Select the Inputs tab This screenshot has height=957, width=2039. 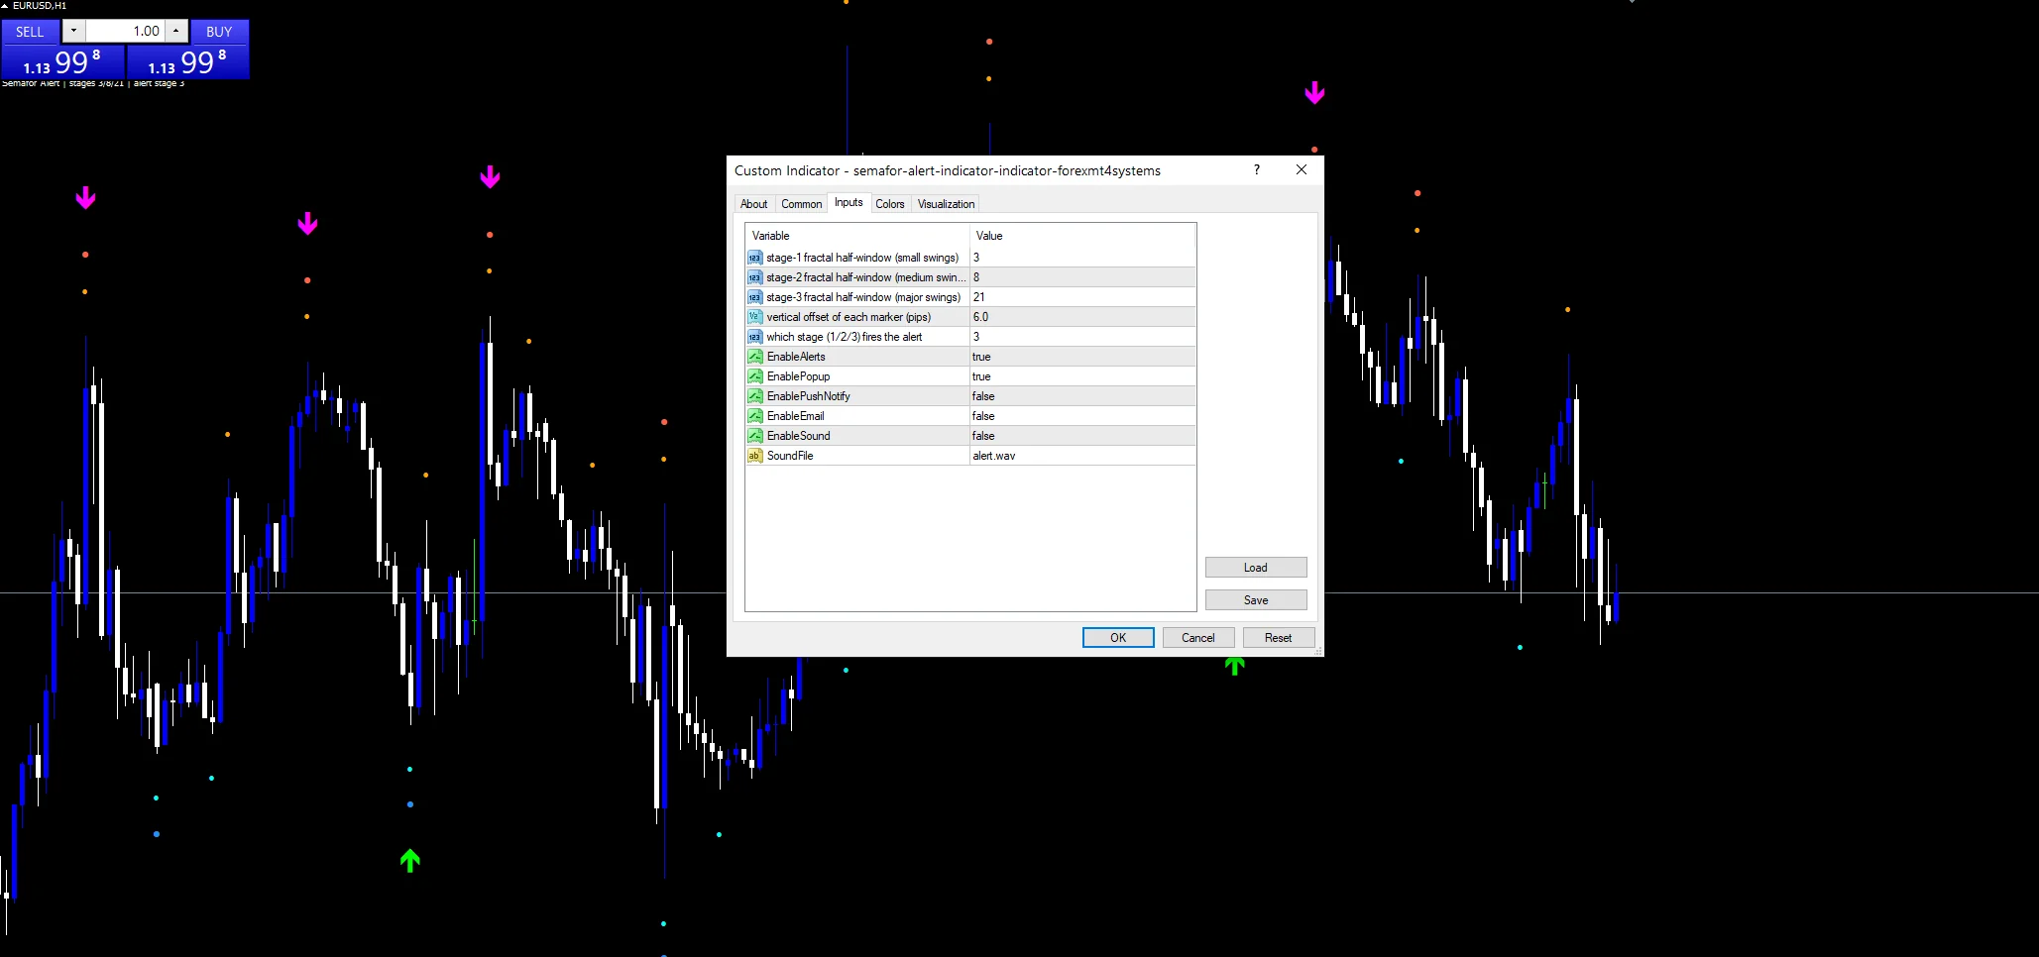849,202
